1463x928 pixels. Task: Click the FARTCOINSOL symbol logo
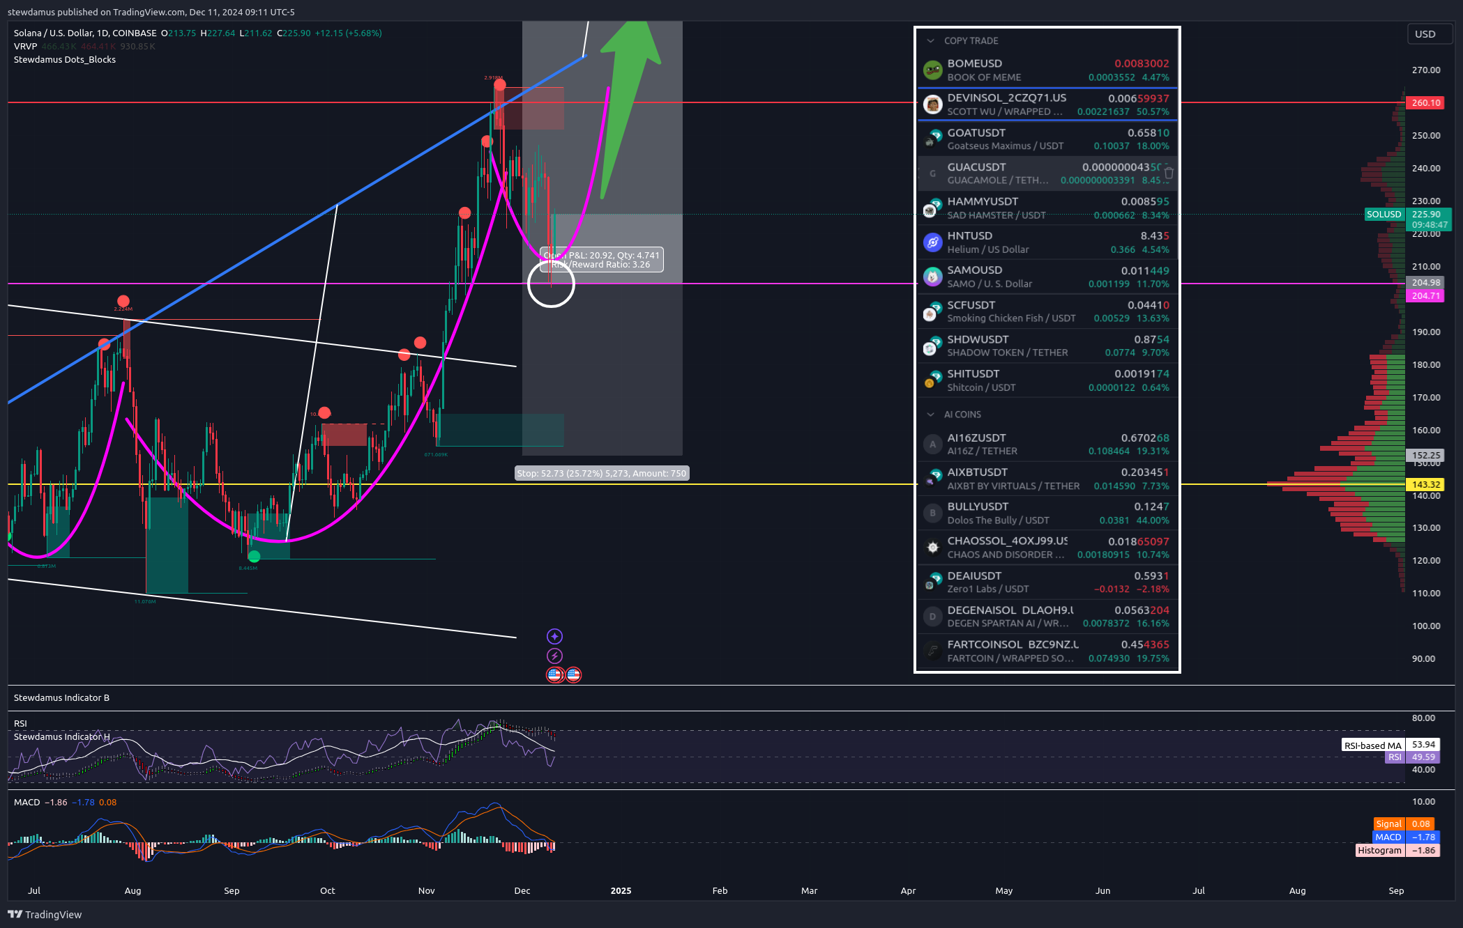point(932,651)
